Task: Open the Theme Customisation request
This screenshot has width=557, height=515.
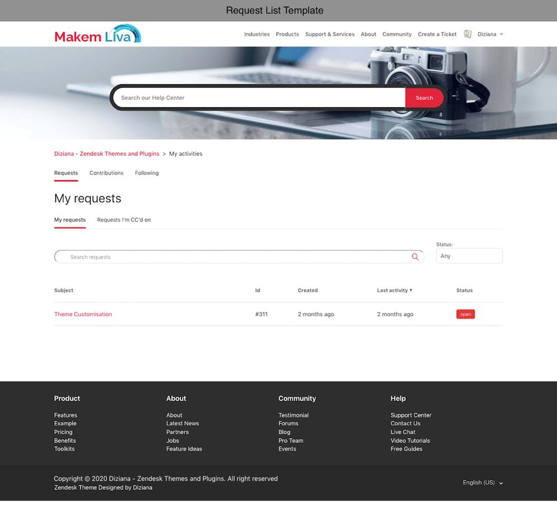Action: tap(83, 314)
